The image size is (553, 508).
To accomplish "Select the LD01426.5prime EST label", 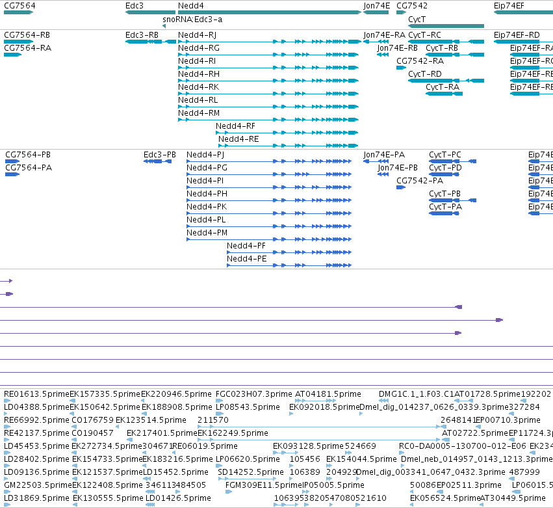I will 178,498.
